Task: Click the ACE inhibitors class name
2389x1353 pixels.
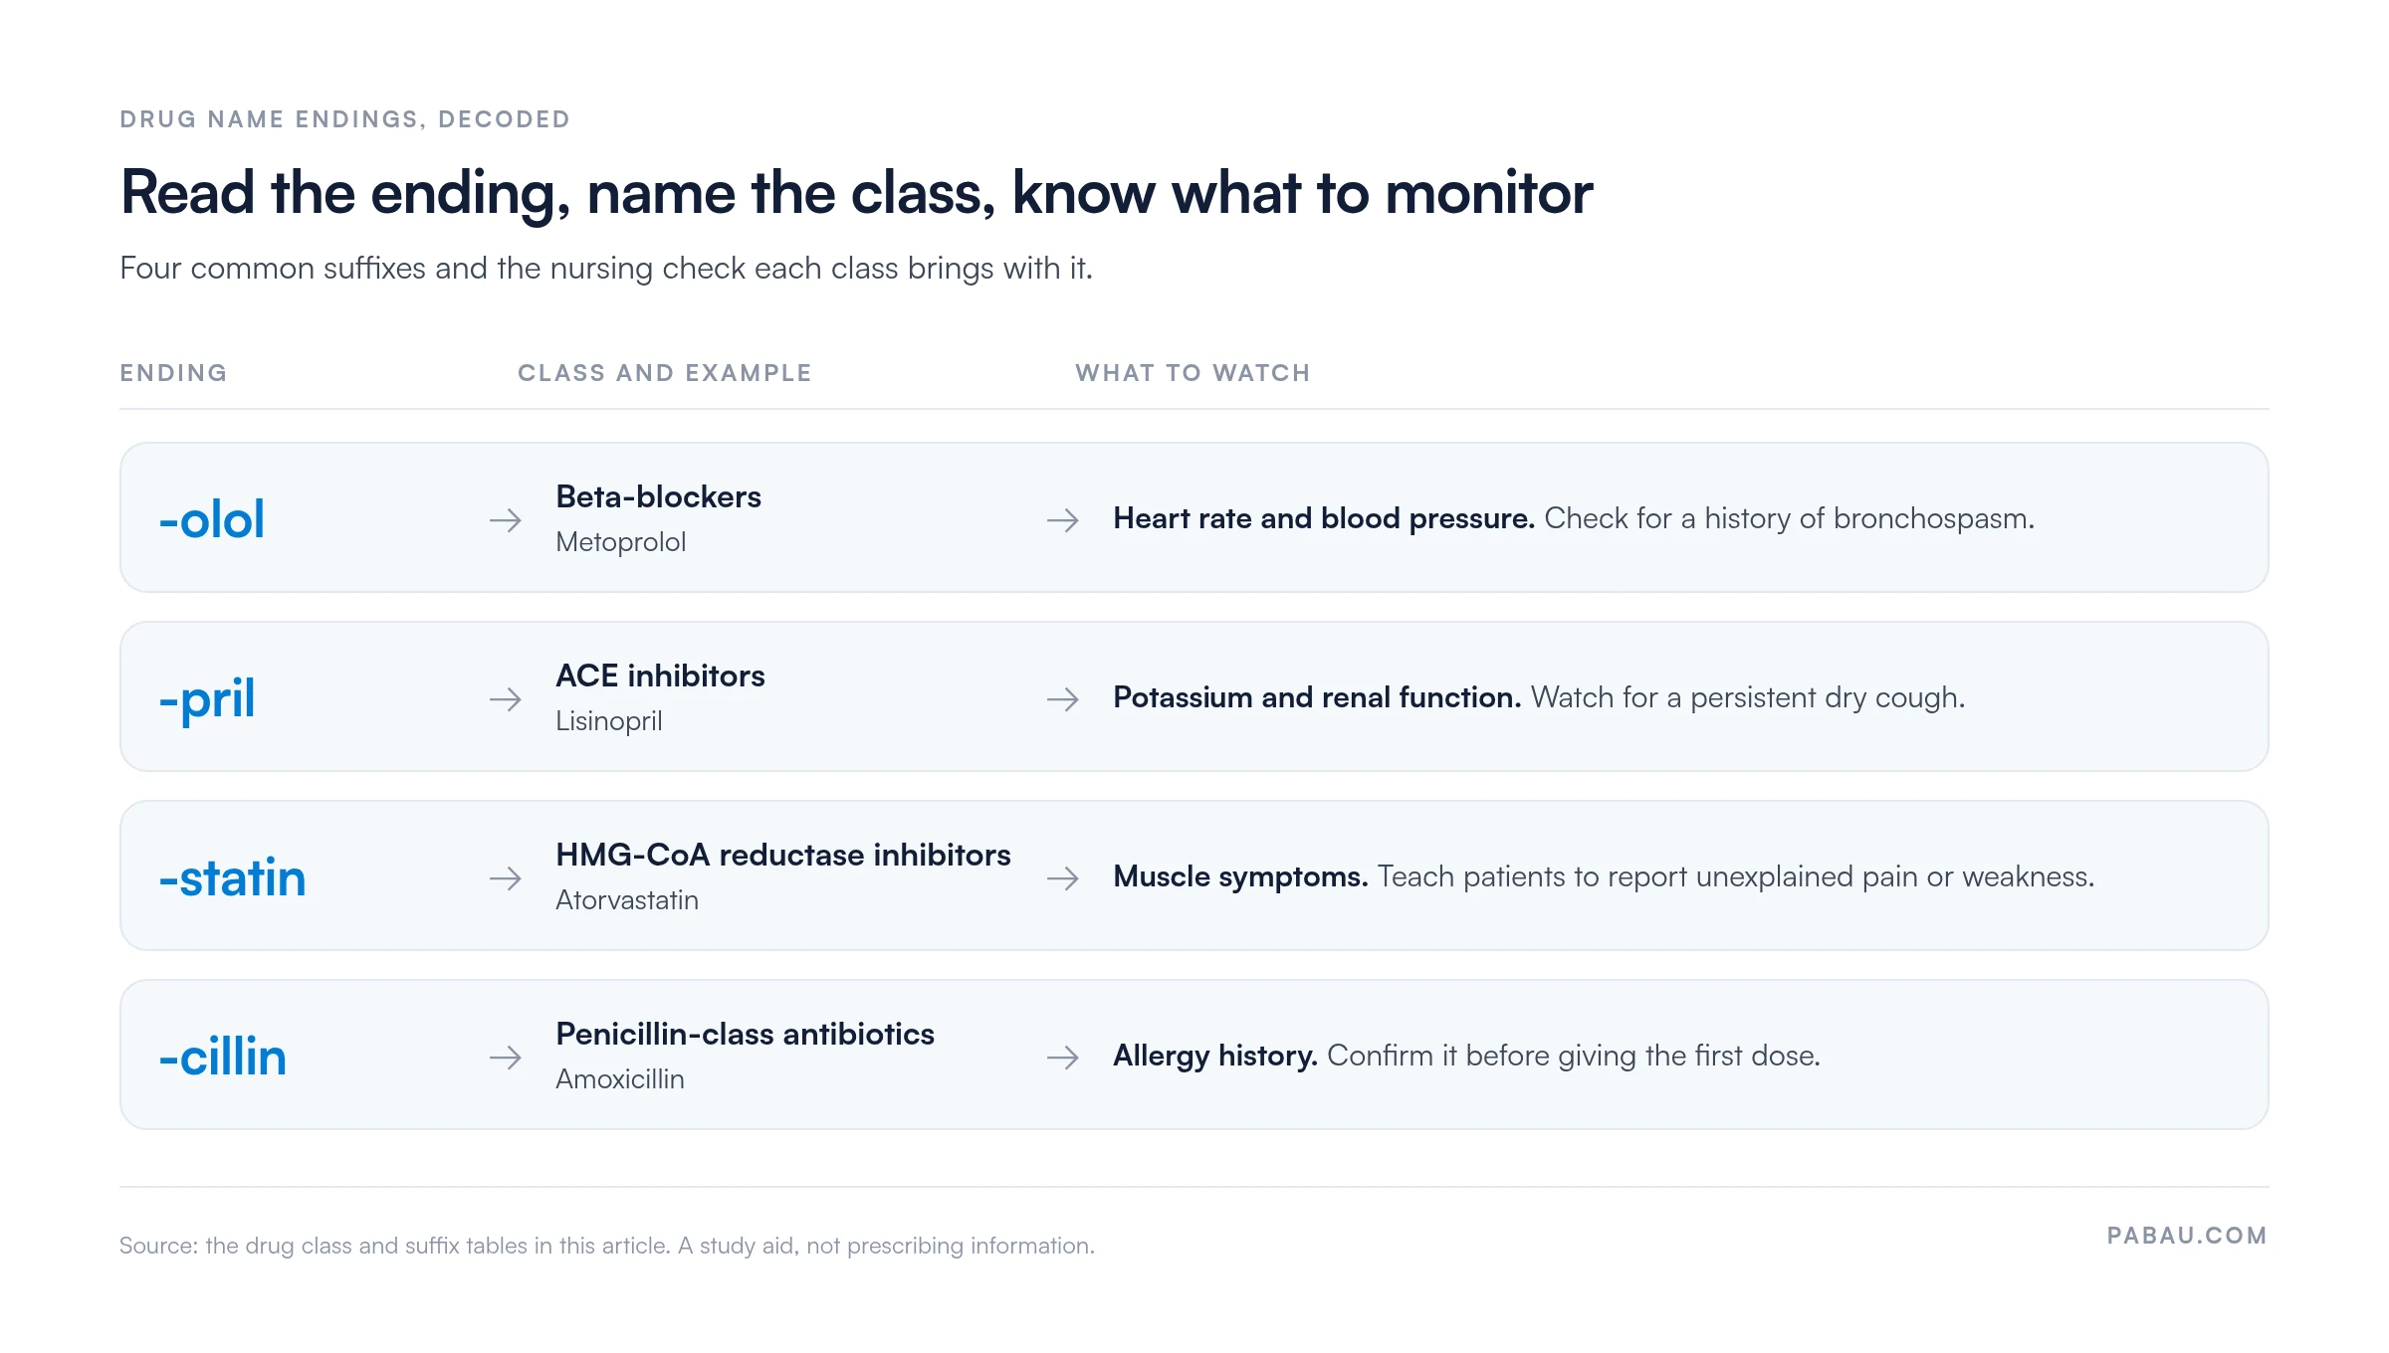Action: tap(660, 676)
